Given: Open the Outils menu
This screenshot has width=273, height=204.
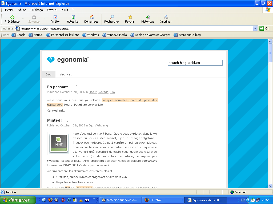Looking at the screenshot, I should (64, 10).
